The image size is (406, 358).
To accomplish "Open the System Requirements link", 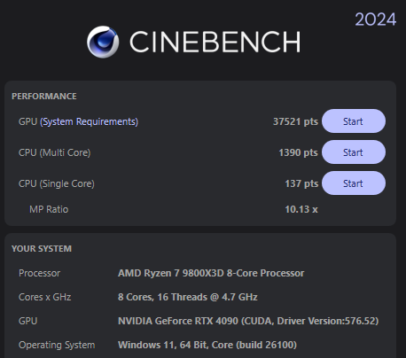I will click(90, 121).
